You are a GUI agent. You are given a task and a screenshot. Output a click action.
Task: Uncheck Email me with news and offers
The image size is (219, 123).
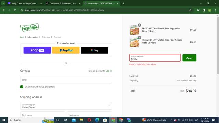pyautogui.click(x=22, y=87)
